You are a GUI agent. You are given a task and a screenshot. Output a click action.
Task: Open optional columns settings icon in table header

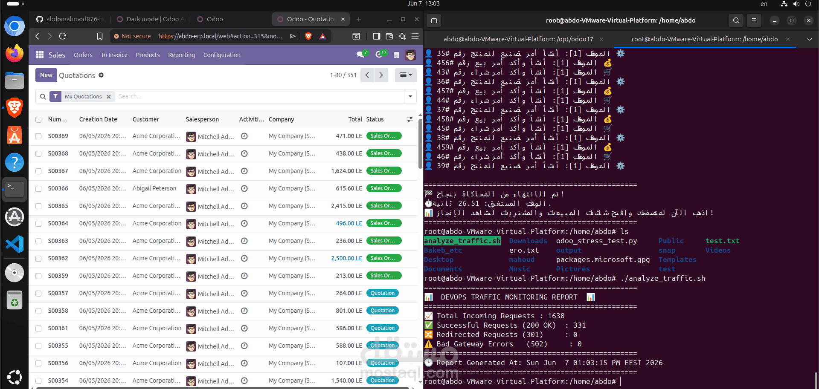click(410, 119)
